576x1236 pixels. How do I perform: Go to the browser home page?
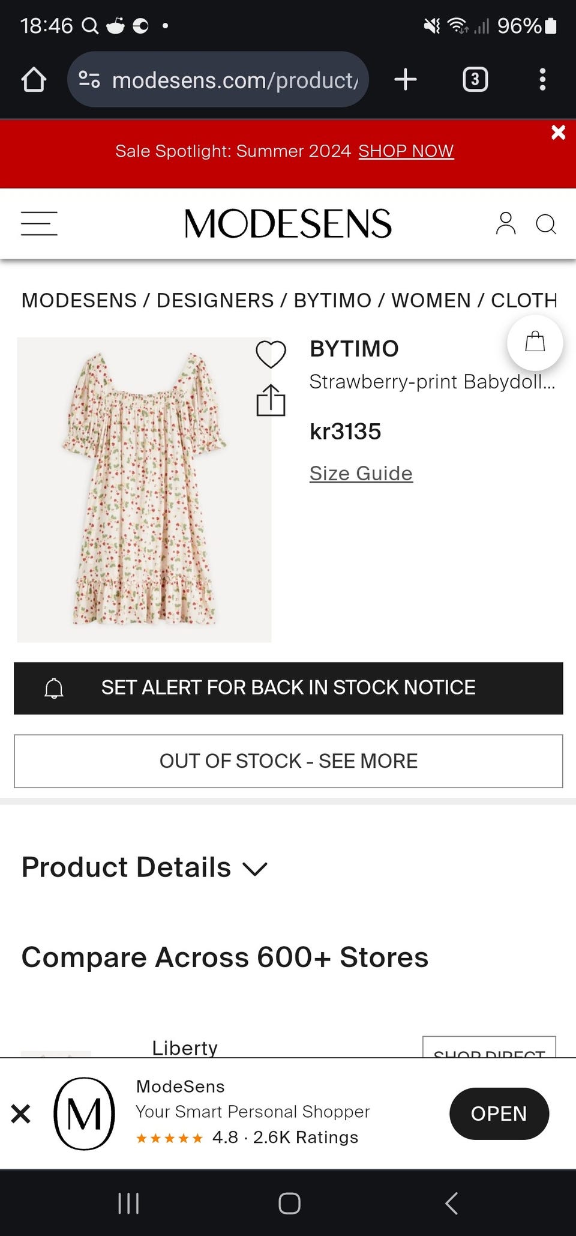point(34,79)
